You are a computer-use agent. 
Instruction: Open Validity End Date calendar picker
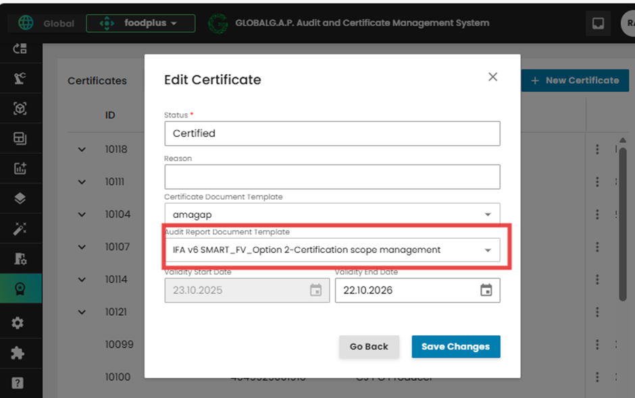click(486, 290)
